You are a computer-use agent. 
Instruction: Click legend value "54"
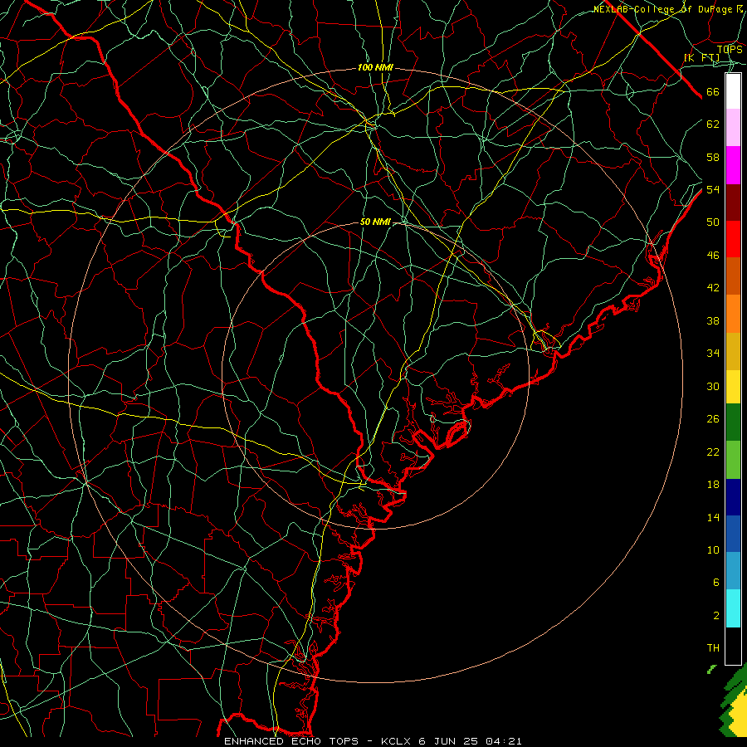(x=713, y=189)
